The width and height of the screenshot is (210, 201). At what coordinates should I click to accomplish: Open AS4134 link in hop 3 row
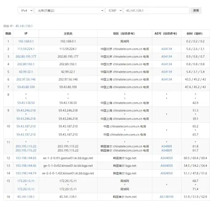click(x=166, y=57)
